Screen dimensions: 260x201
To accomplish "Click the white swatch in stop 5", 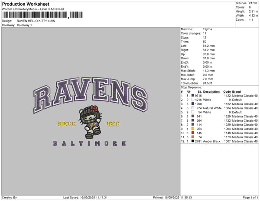I will click(193, 112).
